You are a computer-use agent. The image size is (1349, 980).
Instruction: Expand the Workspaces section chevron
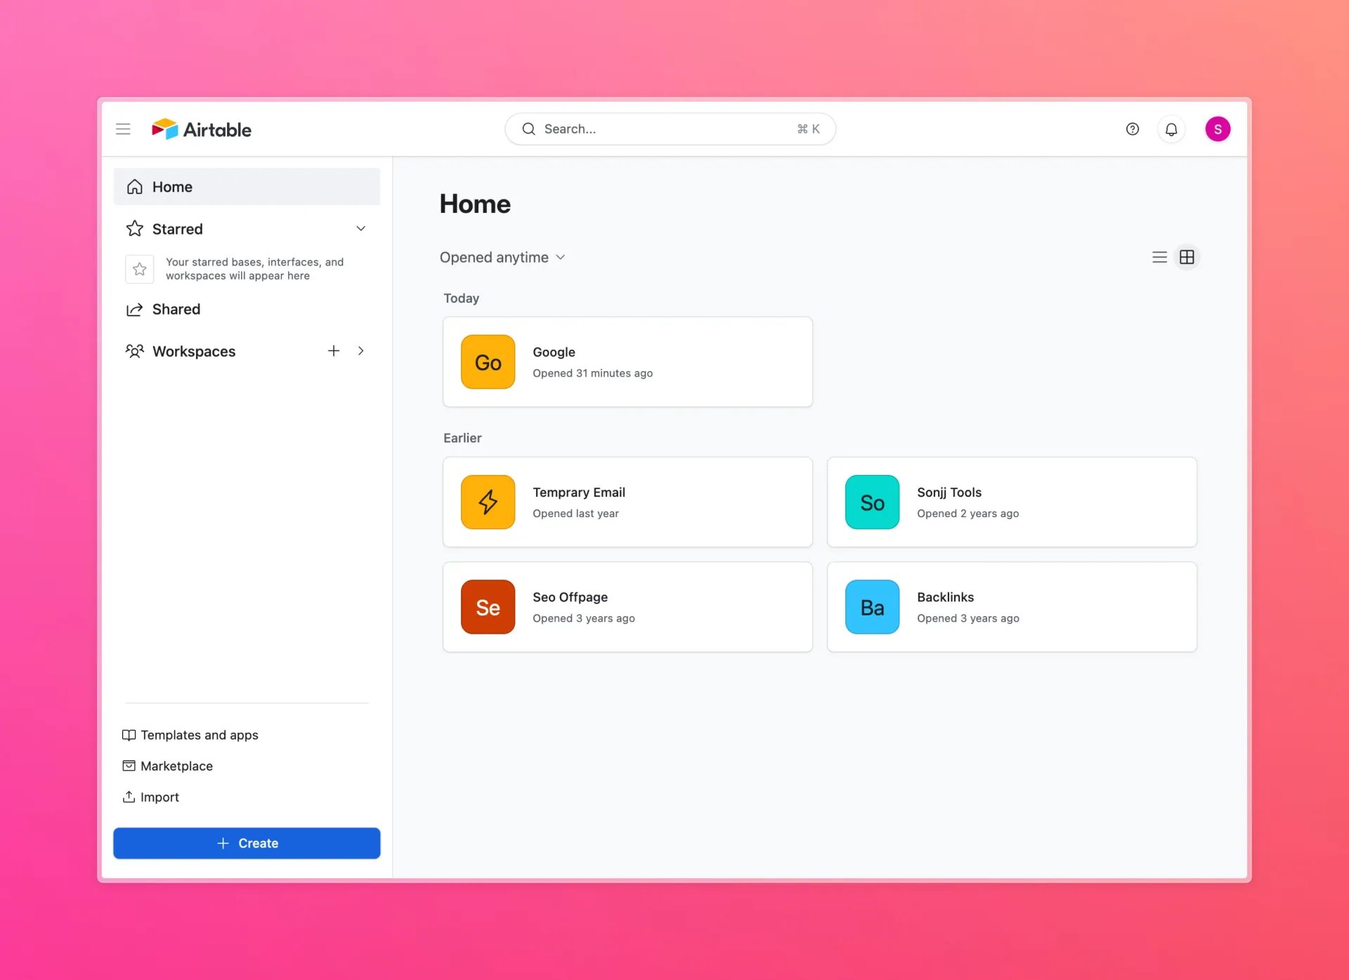tap(361, 351)
